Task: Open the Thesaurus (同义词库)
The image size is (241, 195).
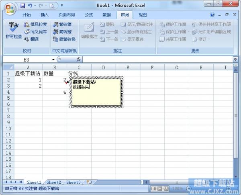Action: pos(35,32)
